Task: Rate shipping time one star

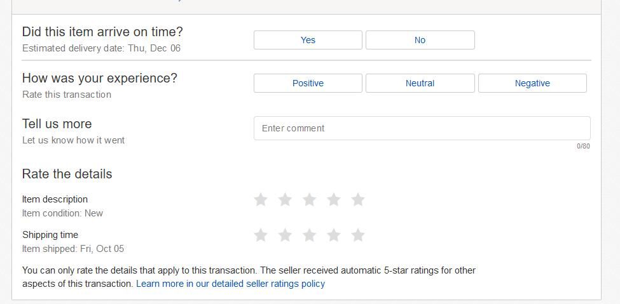Action: pos(260,235)
